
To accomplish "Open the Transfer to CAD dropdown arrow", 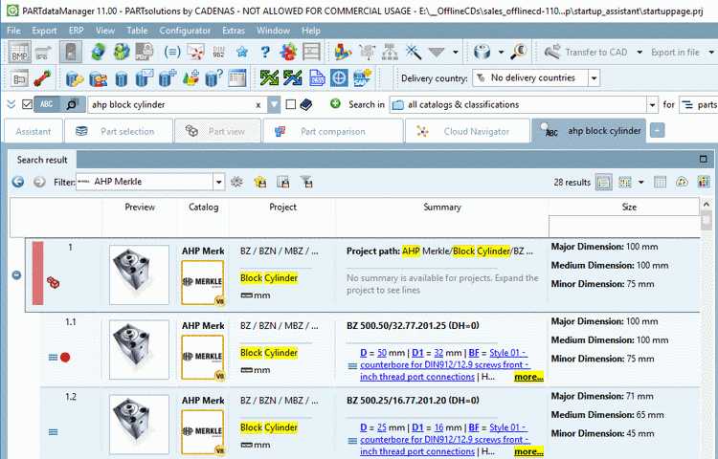I will [x=639, y=53].
